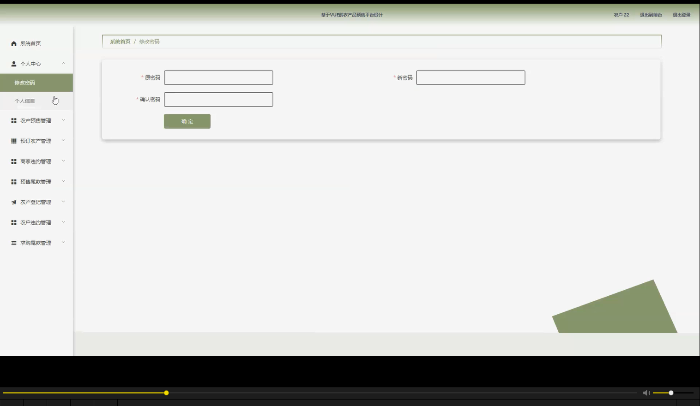
Task: Click the 确定 submit button
Action: pyautogui.click(x=187, y=121)
